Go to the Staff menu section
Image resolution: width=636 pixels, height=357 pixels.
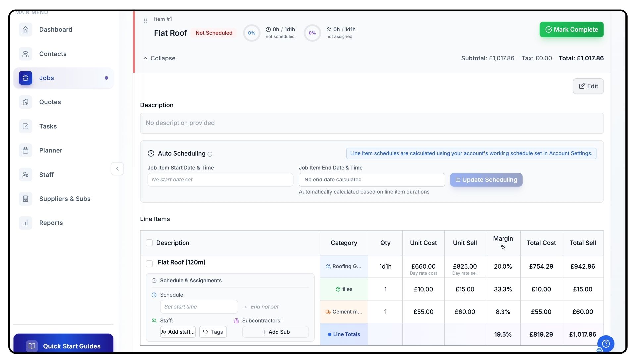pyautogui.click(x=46, y=175)
